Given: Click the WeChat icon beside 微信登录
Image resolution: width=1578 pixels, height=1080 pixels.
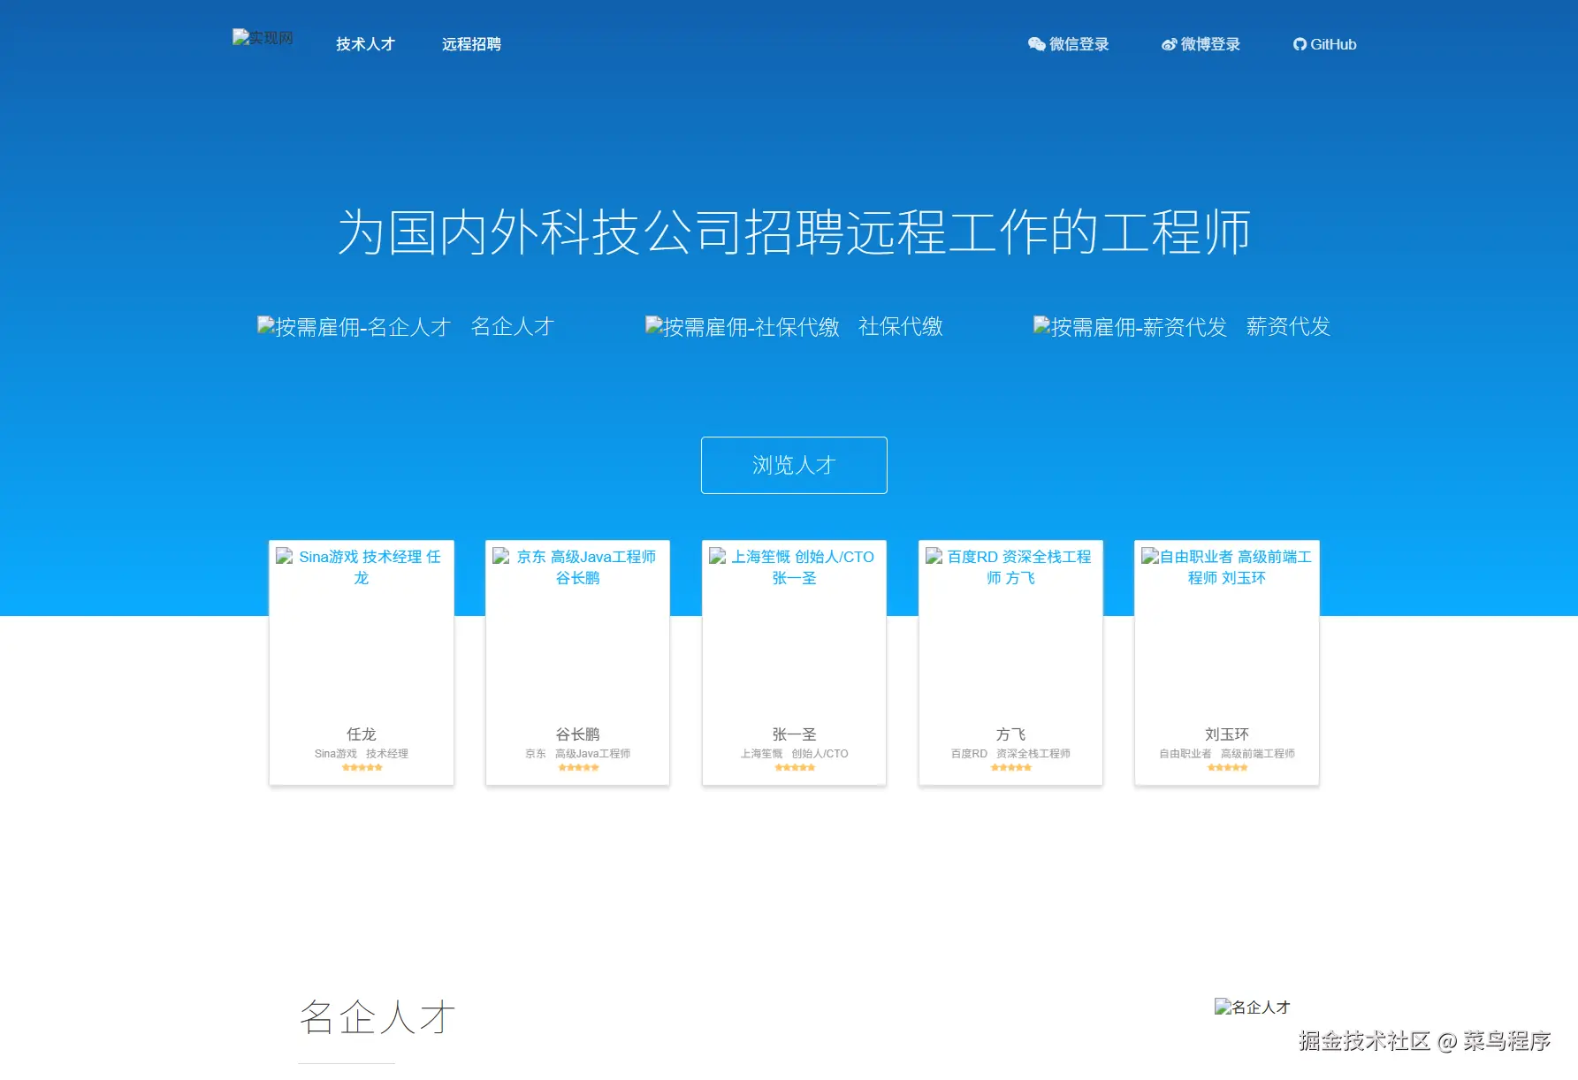Looking at the screenshot, I should coord(1036,44).
